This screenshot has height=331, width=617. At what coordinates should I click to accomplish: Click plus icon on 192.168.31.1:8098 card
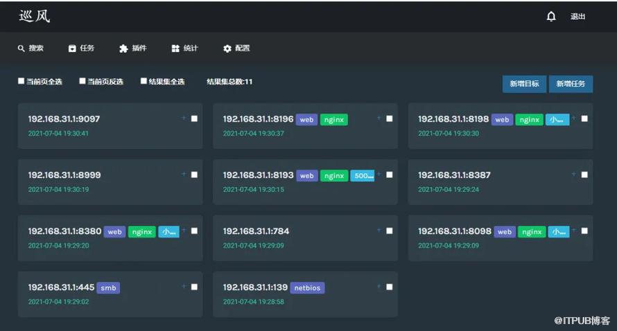(574, 231)
